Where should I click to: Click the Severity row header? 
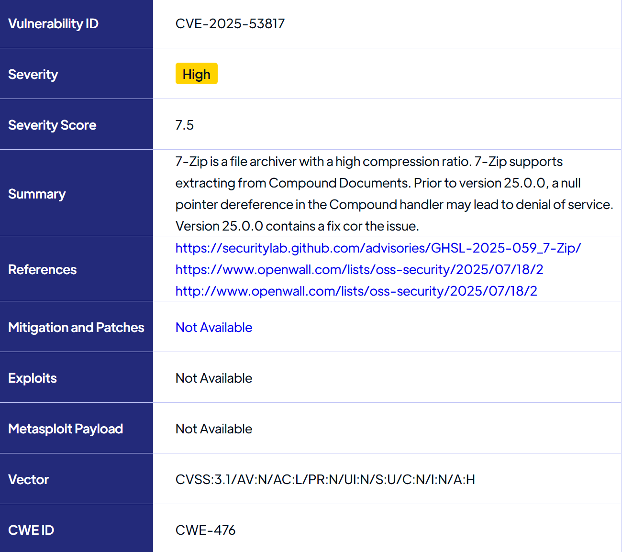click(x=77, y=74)
